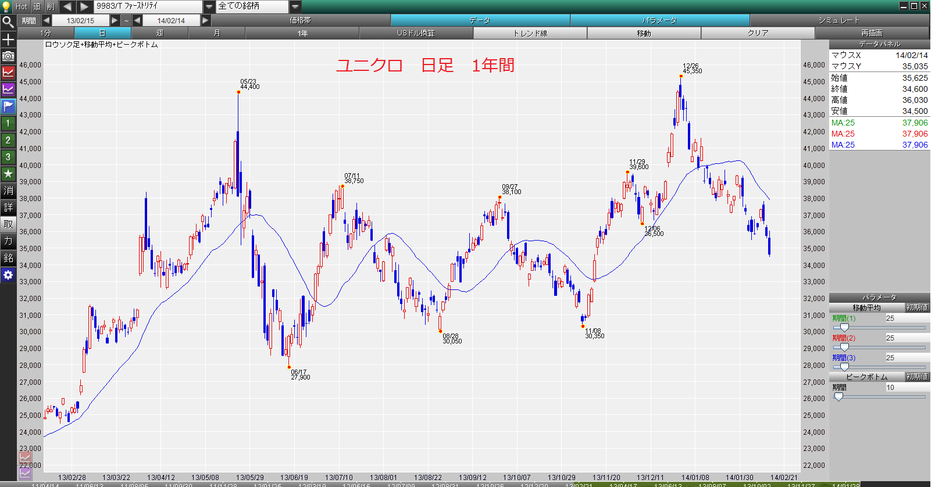
Task: Click the green MA:25 row
Action: [879, 123]
